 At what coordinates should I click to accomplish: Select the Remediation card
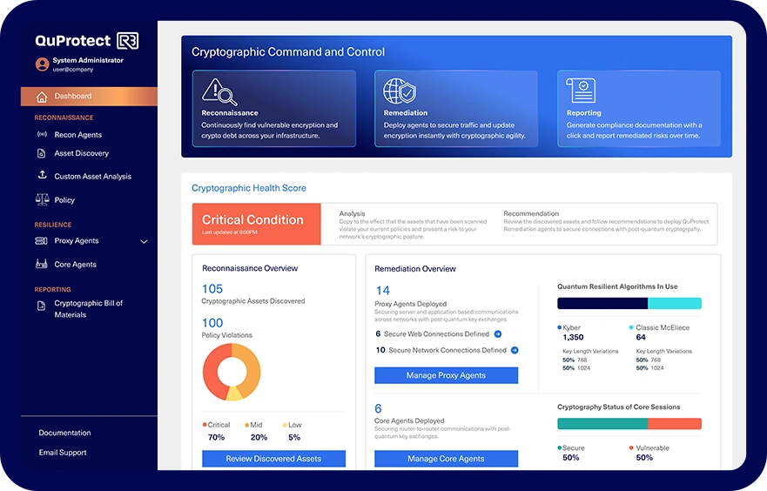[456, 109]
